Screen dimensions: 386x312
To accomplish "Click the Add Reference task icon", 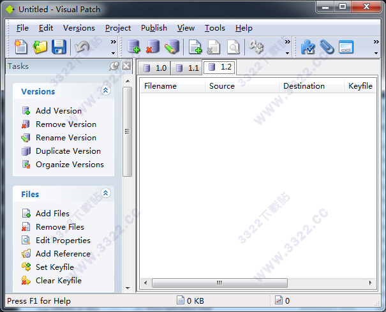I will (x=26, y=254).
